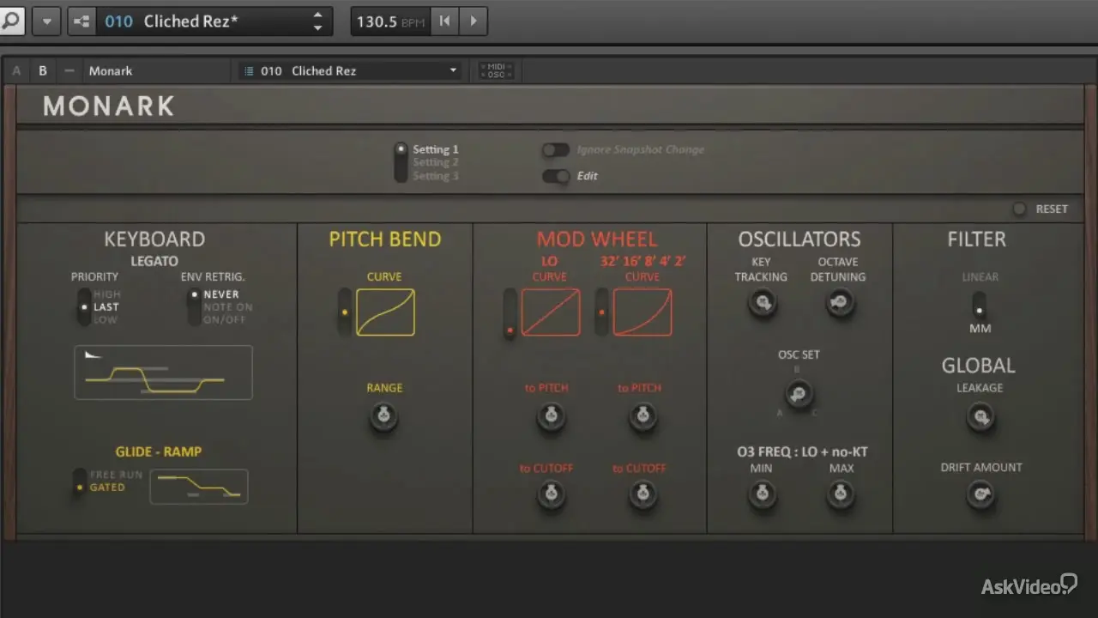Click the OSCILLATORS section heading

coord(799,239)
